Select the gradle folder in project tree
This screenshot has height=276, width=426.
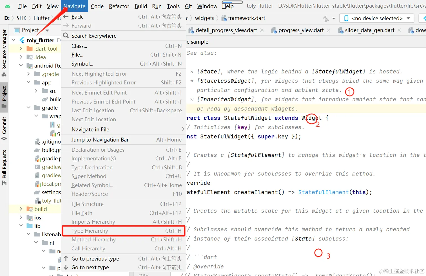pos(50,108)
